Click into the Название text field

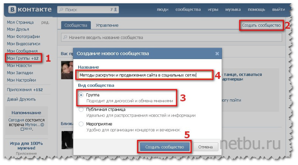coord(145,75)
